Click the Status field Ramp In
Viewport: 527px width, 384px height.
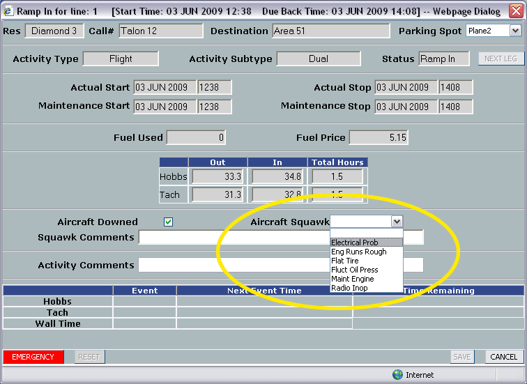tap(444, 59)
